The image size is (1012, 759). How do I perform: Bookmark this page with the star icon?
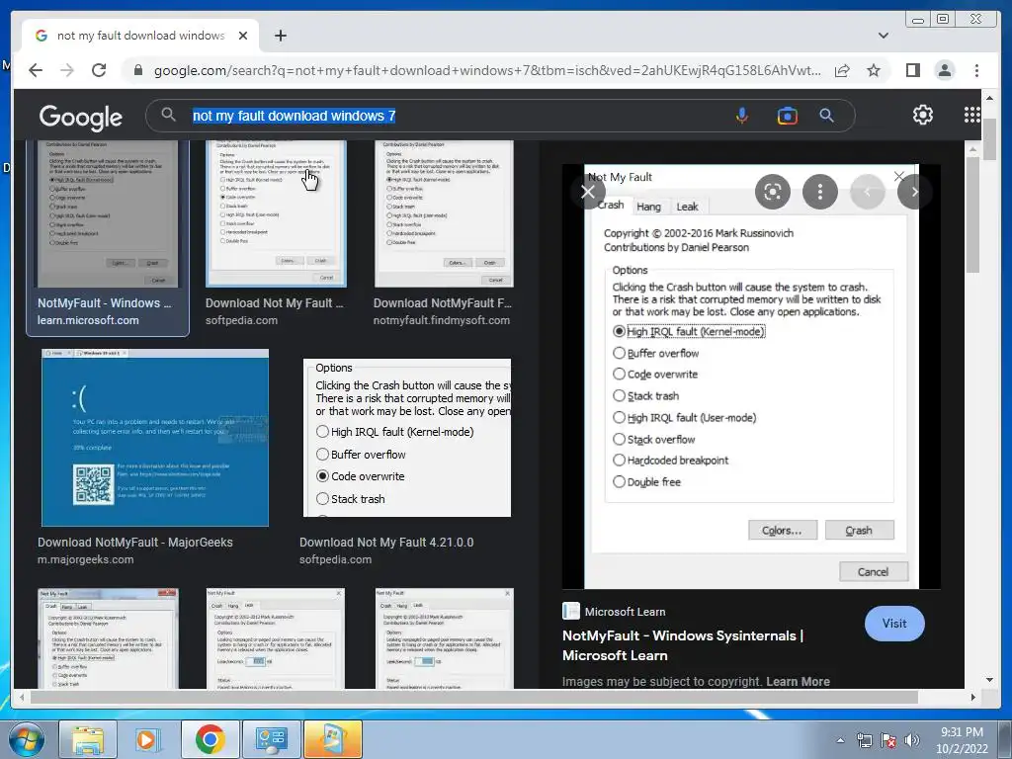pos(874,70)
